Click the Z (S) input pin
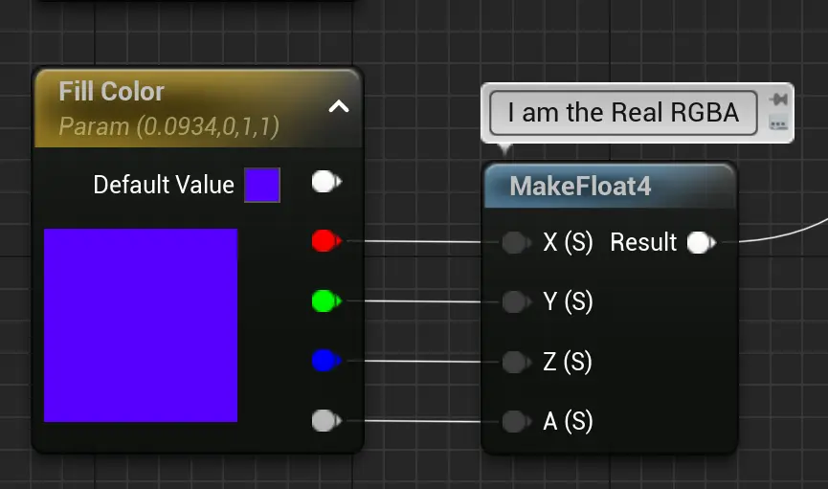The height and width of the screenshot is (489, 828). coord(516,362)
